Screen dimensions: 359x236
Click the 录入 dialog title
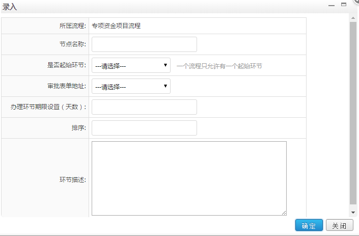10,7
